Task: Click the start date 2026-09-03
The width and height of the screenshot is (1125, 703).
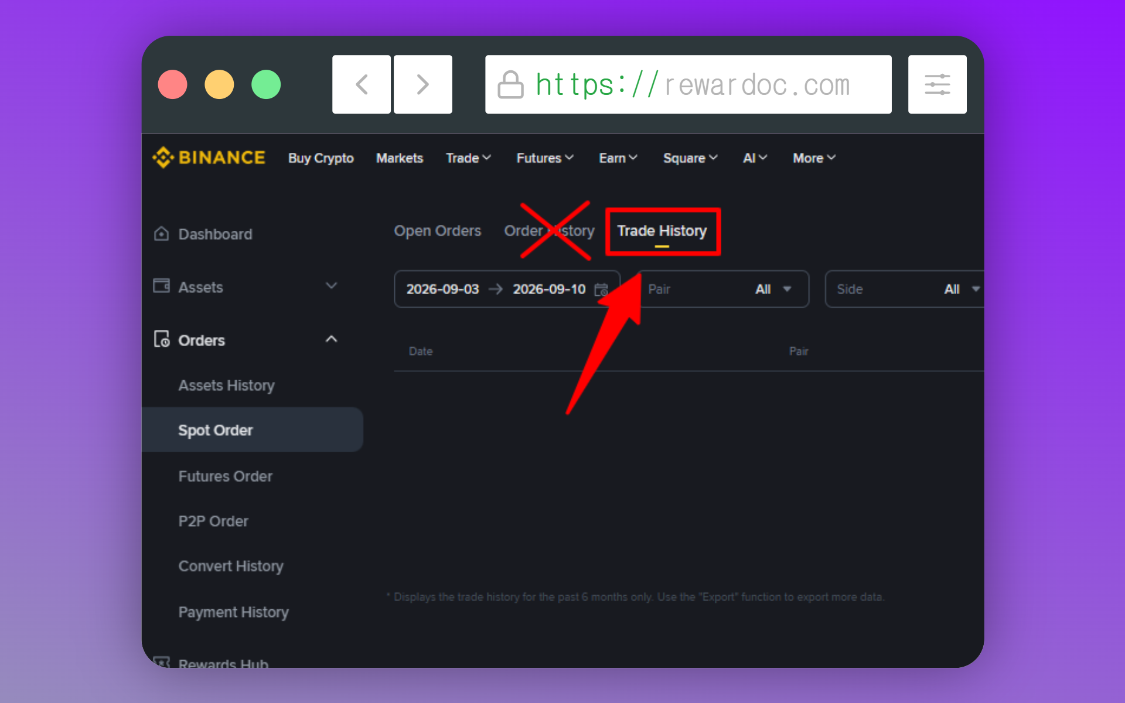Action: [x=442, y=289]
